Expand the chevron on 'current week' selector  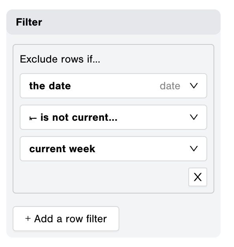tap(193, 149)
